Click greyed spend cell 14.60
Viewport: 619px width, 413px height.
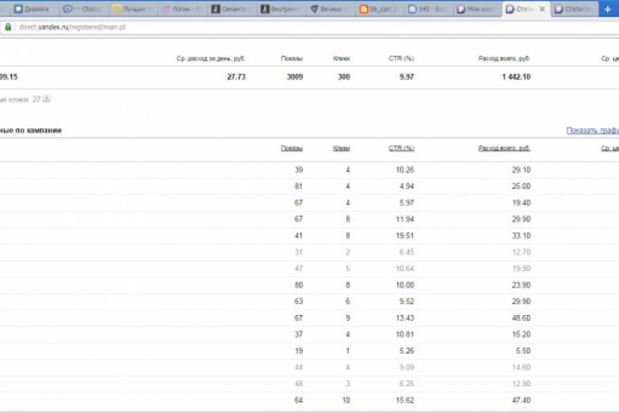[521, 367]
